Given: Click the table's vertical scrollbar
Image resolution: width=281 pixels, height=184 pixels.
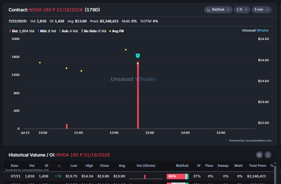Looking at the screenshot, I should [x=275, y=174].
